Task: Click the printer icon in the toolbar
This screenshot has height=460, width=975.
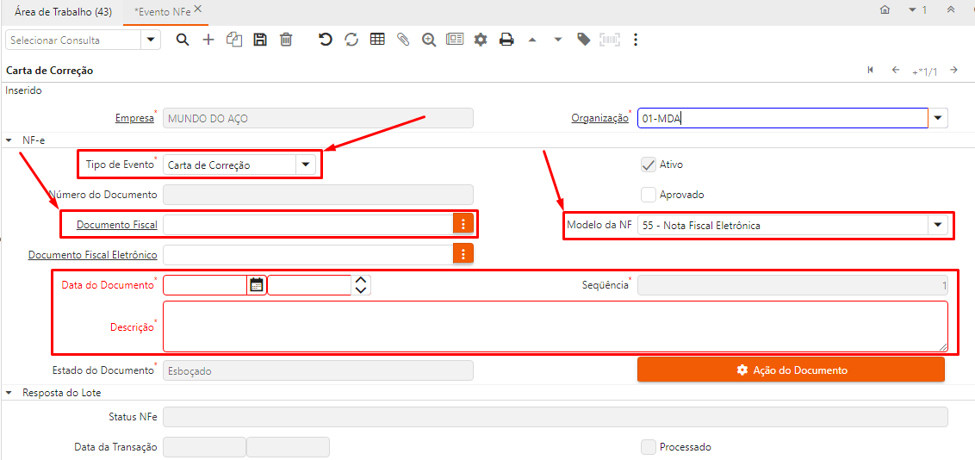Action: pyautogui.click(x=506, y=40)
